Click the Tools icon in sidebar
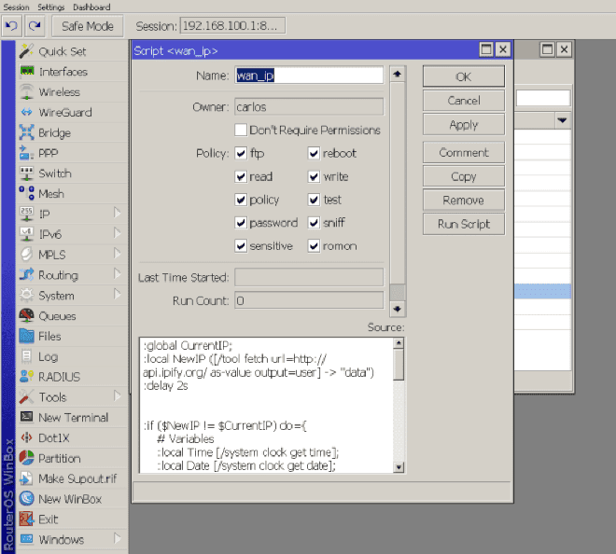 pyautogui.click(x=27, y=396)
